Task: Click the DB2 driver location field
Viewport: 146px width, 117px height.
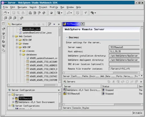Action: click(x=124, y=64)
